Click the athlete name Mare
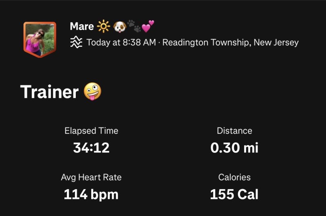The height and width of the screenshot is (216, 326). tap(82, 26)
